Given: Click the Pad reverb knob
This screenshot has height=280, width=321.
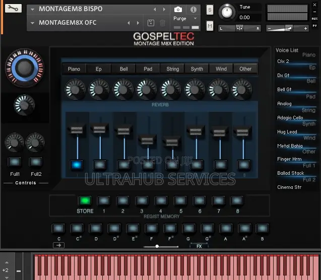Looking at the screenshot, I should [x=147, y=90].
